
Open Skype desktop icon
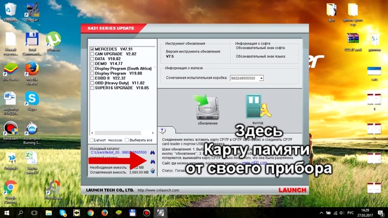32,101
